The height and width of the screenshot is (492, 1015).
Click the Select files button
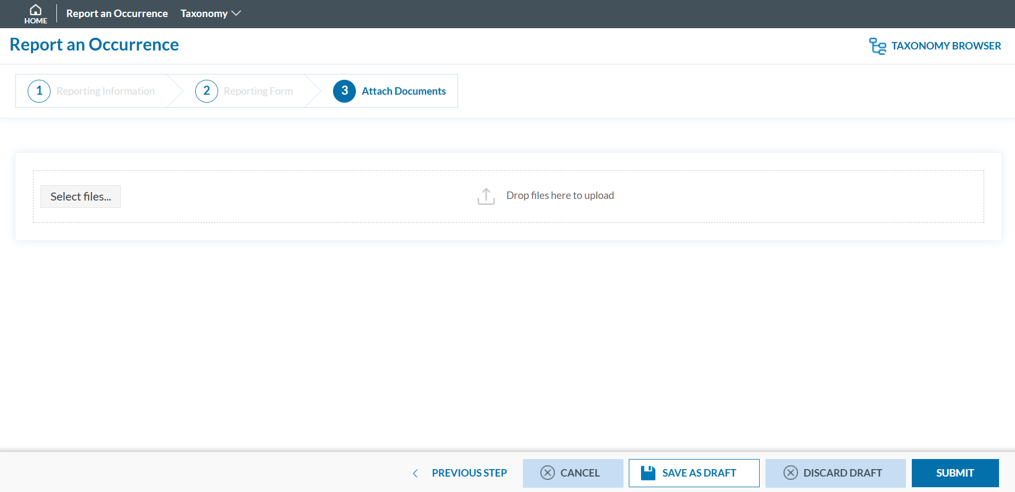click(x=80, y=197)
